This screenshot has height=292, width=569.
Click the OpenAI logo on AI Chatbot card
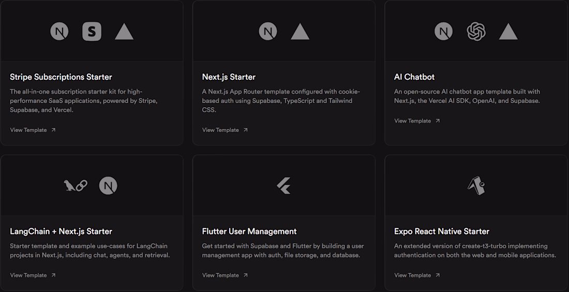(x=476, y=32)
